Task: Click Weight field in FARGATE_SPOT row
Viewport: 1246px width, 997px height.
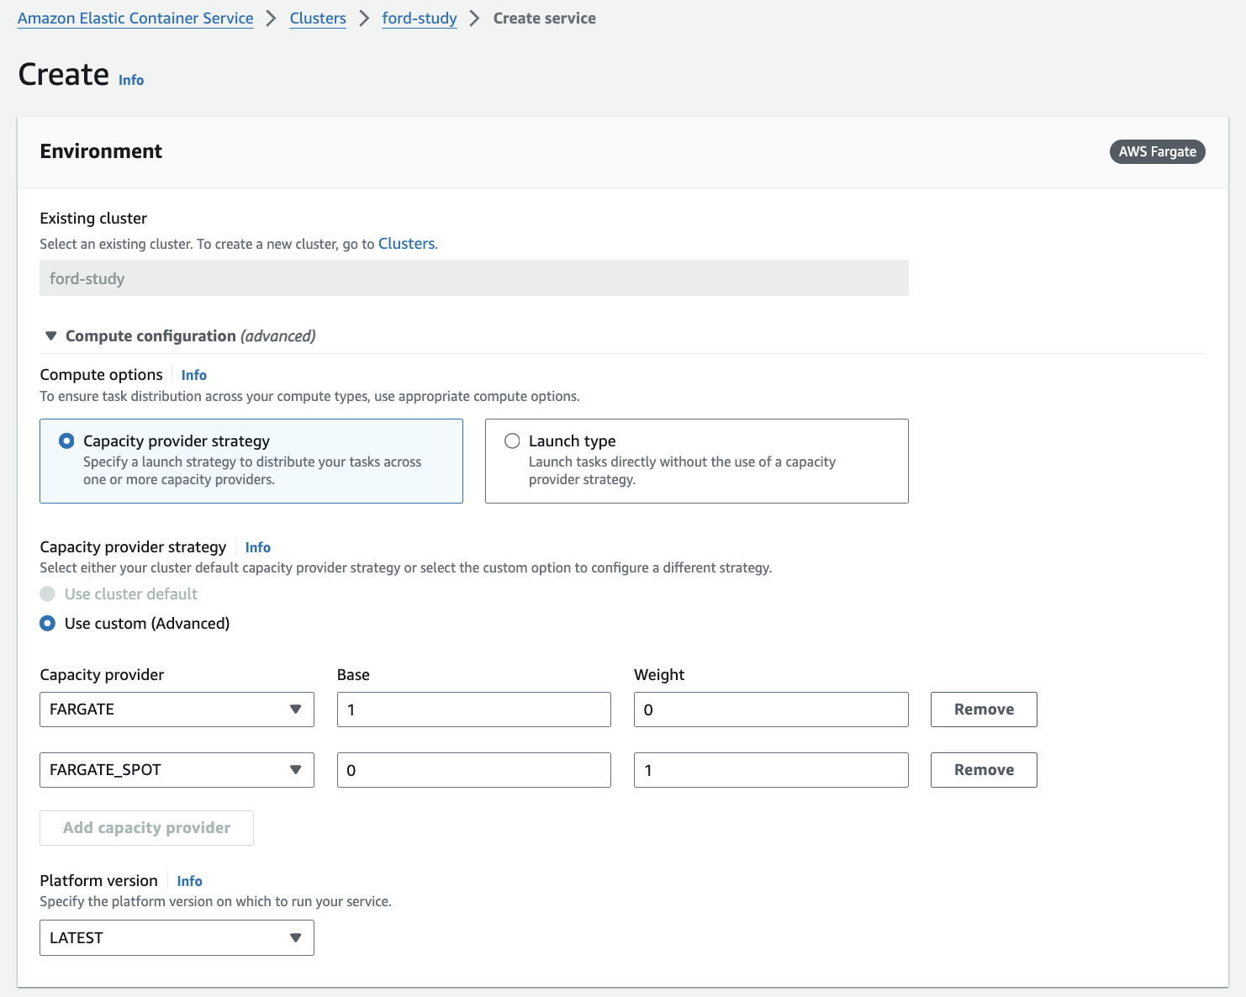Action: (771, 770)
